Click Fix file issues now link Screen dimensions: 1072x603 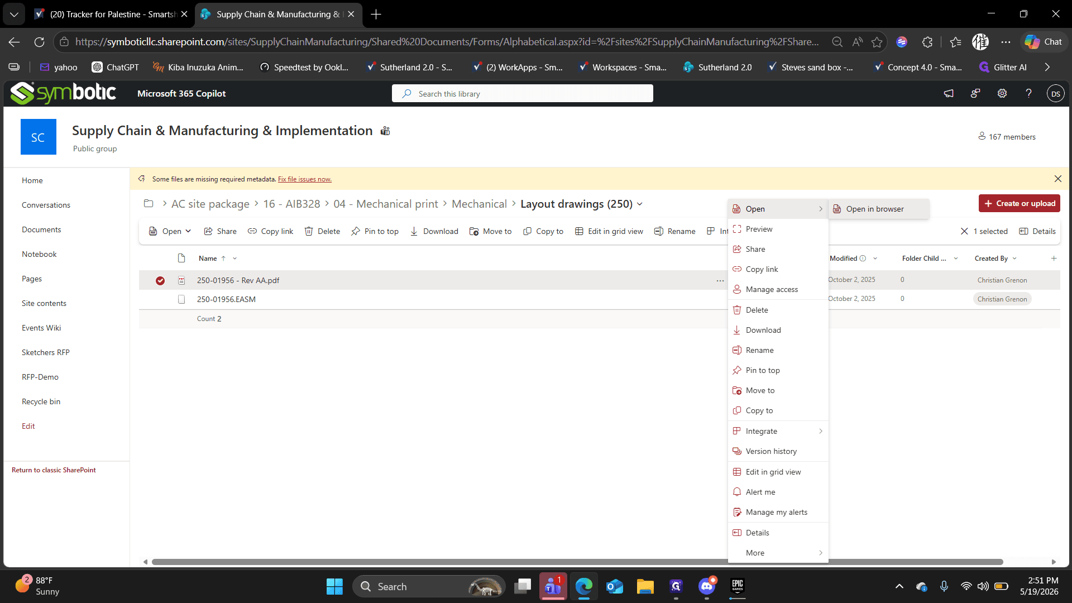point(304,179)
